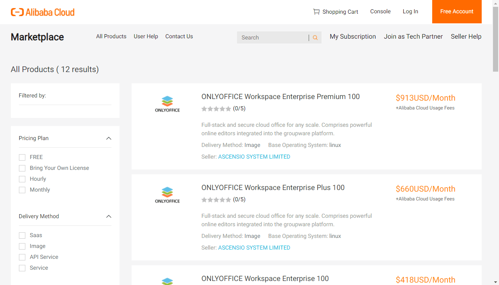The image size is (499, 285).
Task: Open All Products menu
Action: point(111,36)
